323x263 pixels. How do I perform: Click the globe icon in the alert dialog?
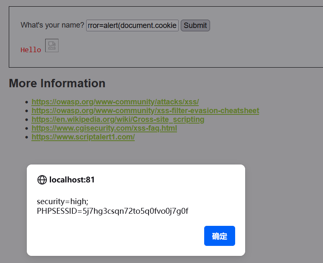(42, 180)
